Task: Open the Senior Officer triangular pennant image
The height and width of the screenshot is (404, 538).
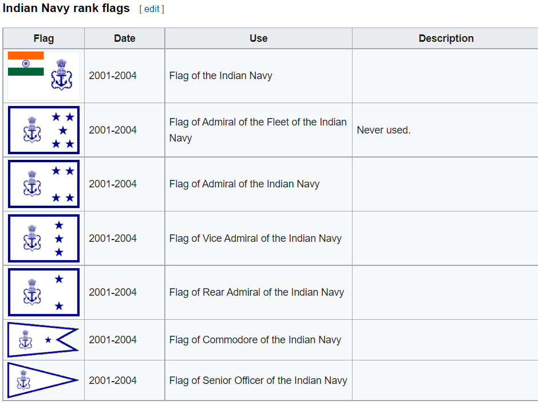Action: [43, 381]
